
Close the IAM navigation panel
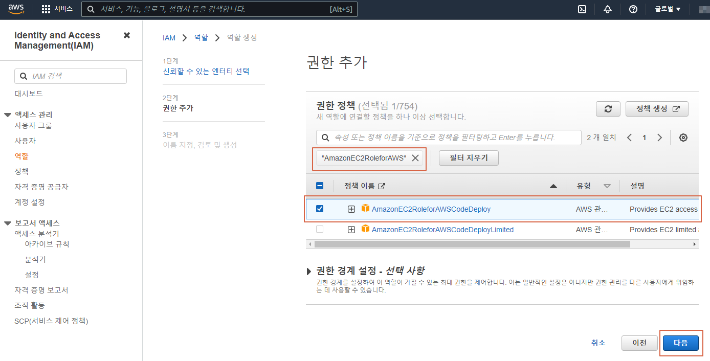pos(127,35)
